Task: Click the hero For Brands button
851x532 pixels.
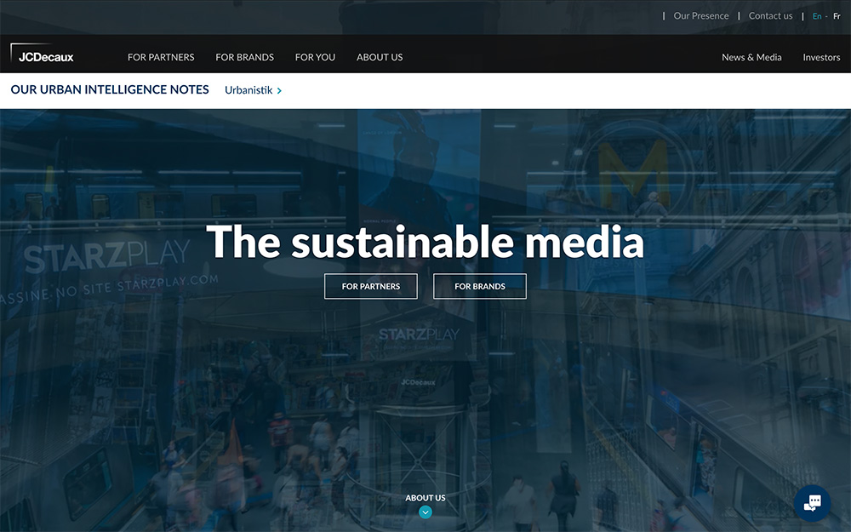Action: pos(480,286)
